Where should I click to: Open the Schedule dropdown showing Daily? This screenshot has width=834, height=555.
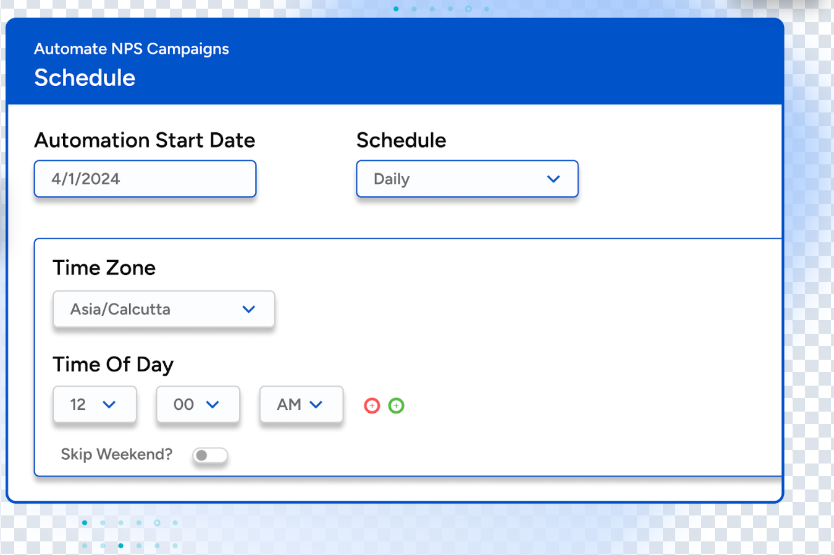tap(467, 179)
